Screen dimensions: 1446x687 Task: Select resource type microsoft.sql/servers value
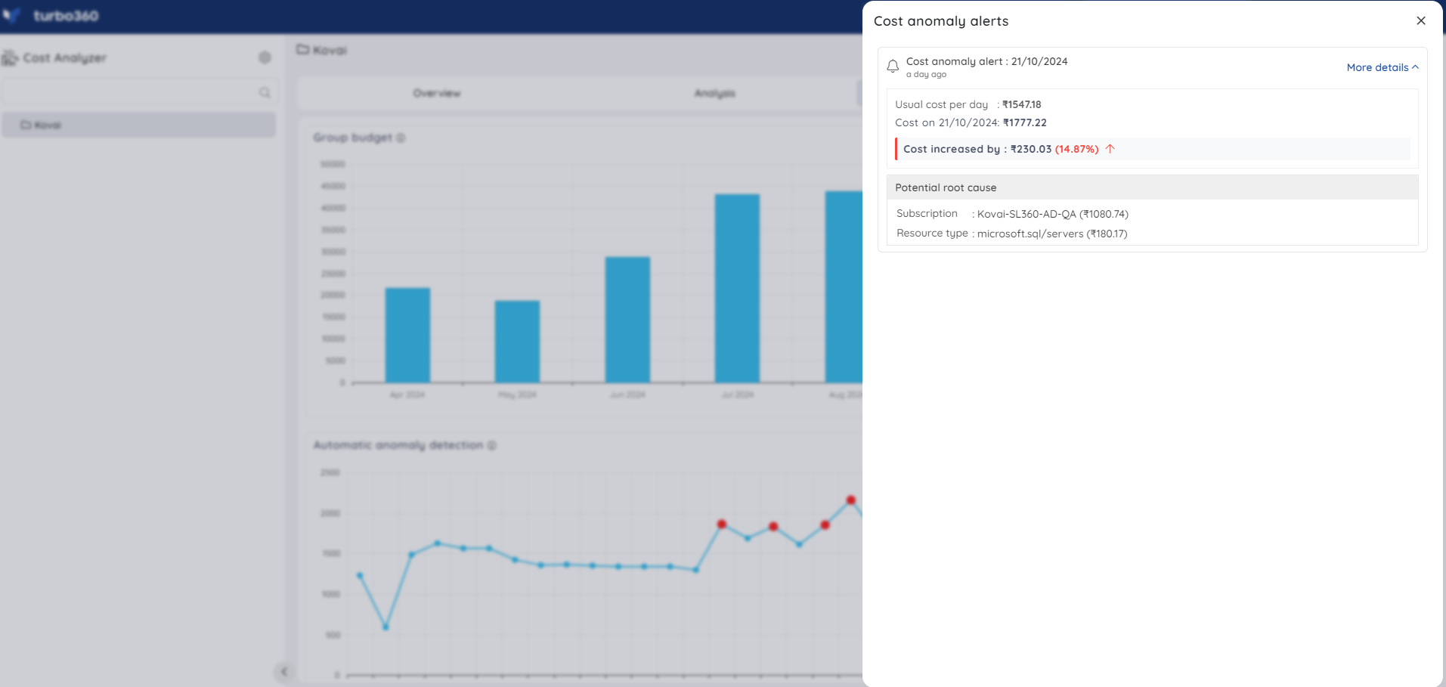tap(1052, 234)
